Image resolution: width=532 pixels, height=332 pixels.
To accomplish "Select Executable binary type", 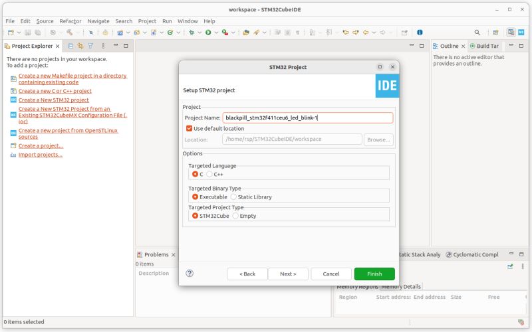I will coord(195,197).
